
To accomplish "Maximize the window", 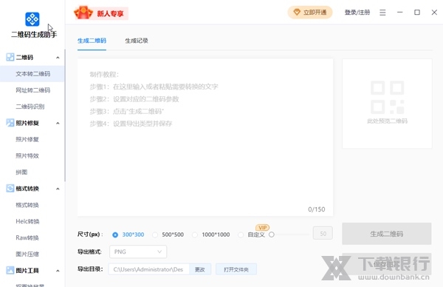I will point(417,13).
